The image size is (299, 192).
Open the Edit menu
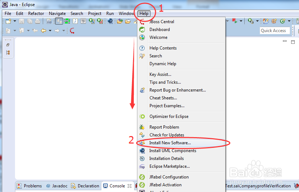pos(20,14)
